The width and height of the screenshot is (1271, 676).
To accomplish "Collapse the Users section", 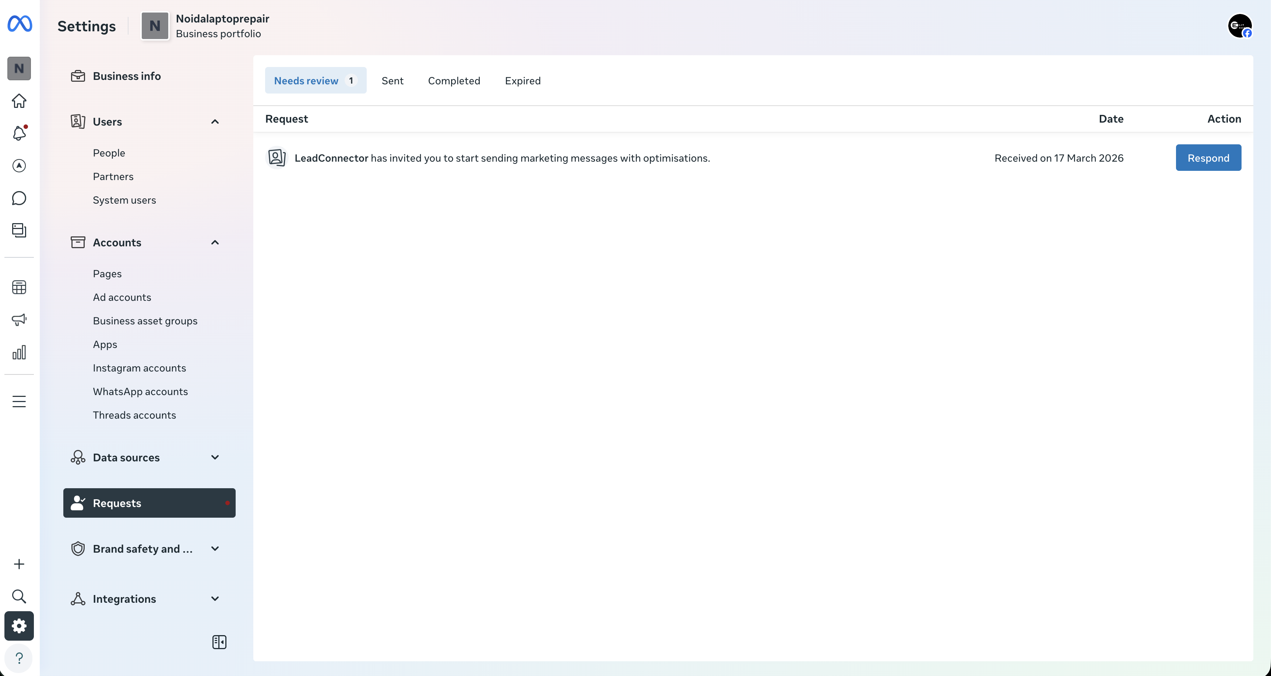I will click(x=215, y=122).
